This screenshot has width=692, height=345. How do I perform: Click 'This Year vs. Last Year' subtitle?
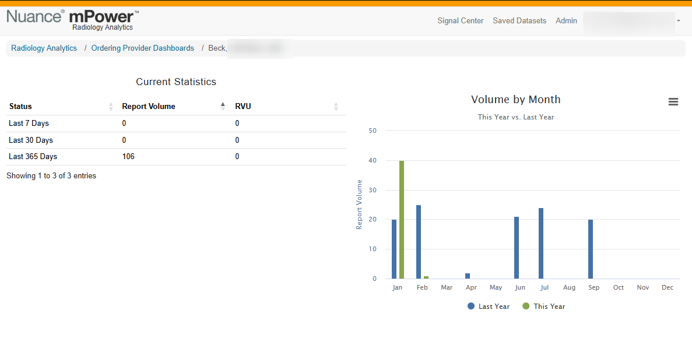[516, 117]
